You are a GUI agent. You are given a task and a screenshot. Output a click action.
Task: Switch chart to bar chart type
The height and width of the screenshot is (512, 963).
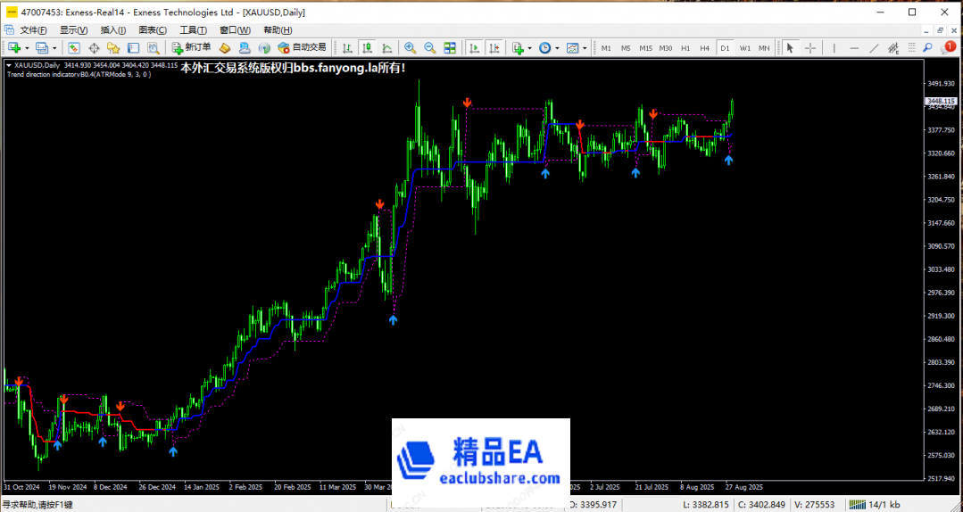coord(347,48)
